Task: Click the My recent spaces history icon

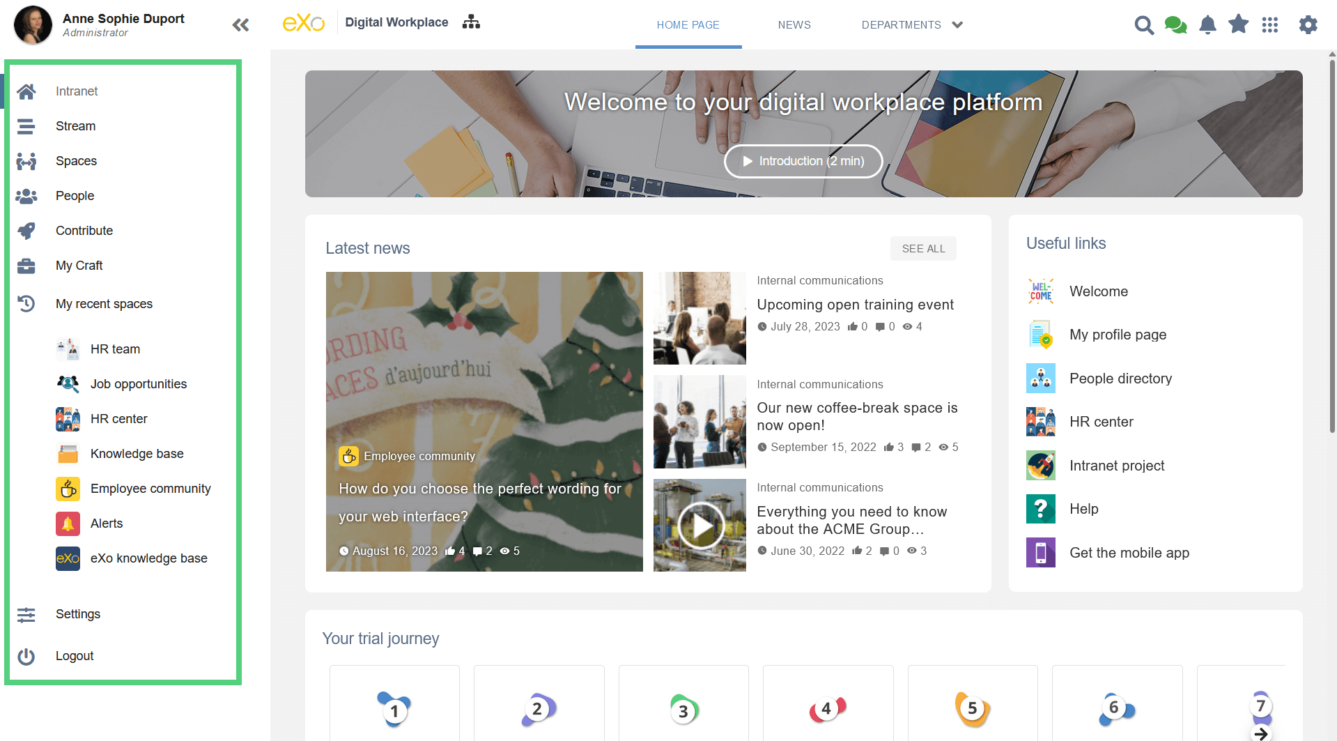Action: coord(26,304)
